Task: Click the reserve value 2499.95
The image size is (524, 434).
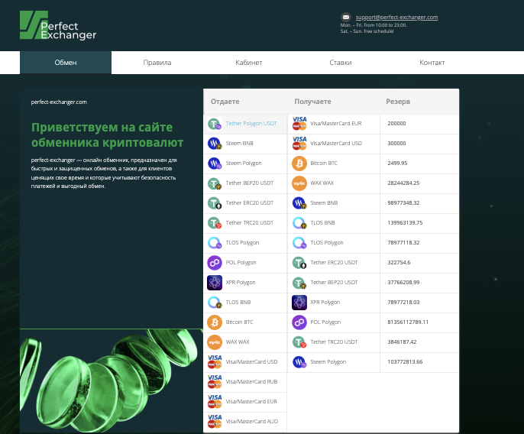Action: click(397, 164)
